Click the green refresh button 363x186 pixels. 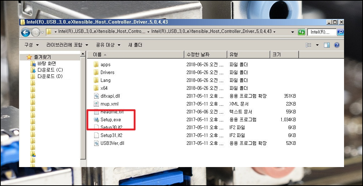coord(301,32)
